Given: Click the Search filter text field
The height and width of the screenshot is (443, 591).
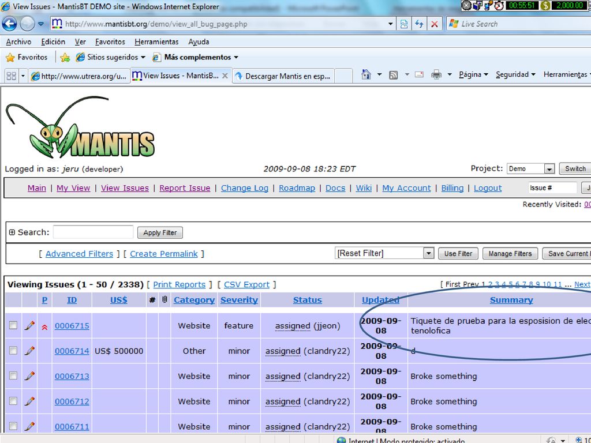Looking at the screenshot, I should coord(93,232).
